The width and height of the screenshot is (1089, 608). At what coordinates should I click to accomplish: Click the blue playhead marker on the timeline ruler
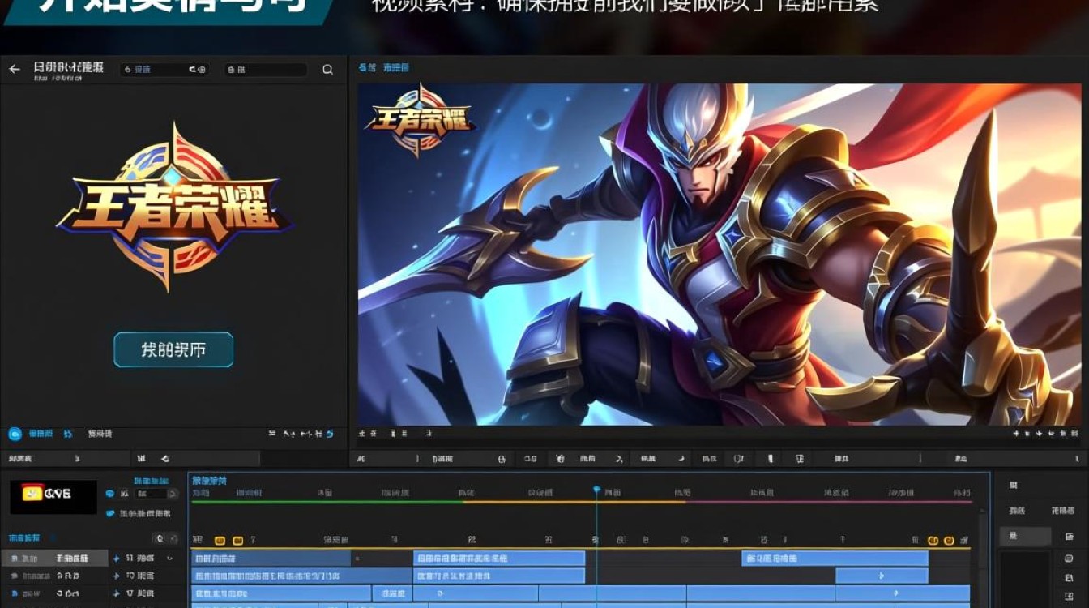coord(597,490)
